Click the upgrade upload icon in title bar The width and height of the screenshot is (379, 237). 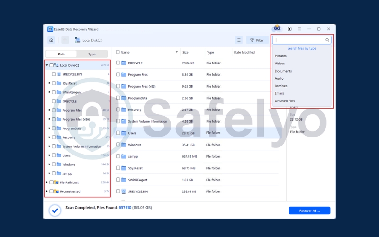point(289,29)
